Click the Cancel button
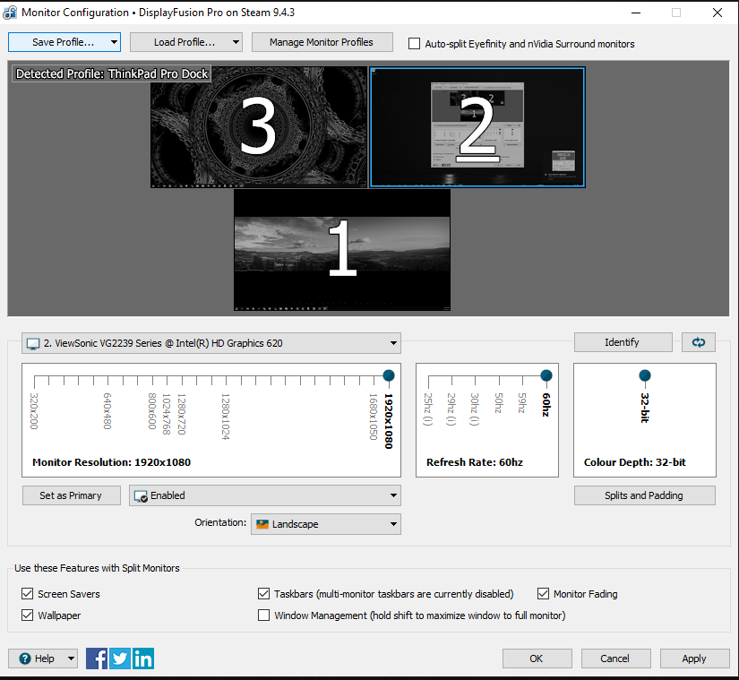Image resolution: width=739 pixels, height=680 pixels. pyautogui.click(x=615, y=658)
